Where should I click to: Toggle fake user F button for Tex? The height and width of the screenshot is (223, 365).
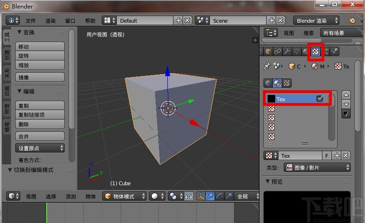(x=327, y=155)
